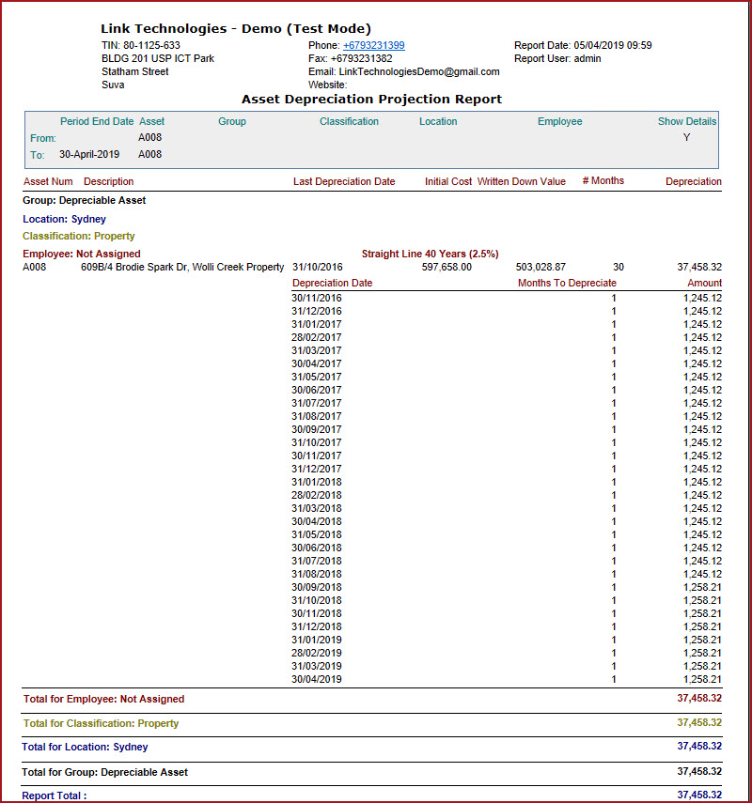Image resolution: width=752 pixels, height=803 pixels.
Task: Click the TIN: 80-1125-633 text
Action: (x=141, y=45)
